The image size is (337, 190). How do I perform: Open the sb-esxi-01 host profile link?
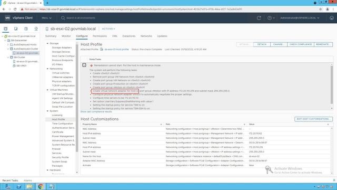[116, 49]
